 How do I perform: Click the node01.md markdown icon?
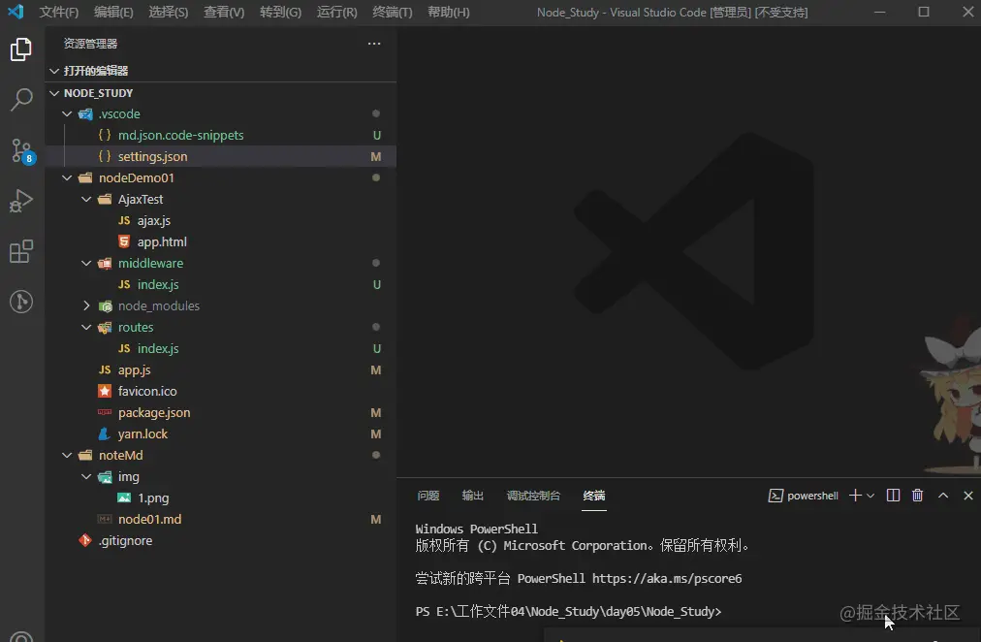click(105, 520)
